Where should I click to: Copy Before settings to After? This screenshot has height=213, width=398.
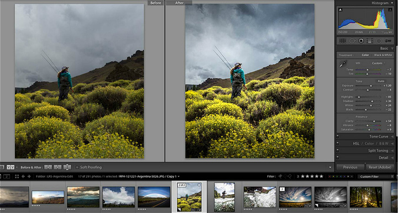coord(48,167)
